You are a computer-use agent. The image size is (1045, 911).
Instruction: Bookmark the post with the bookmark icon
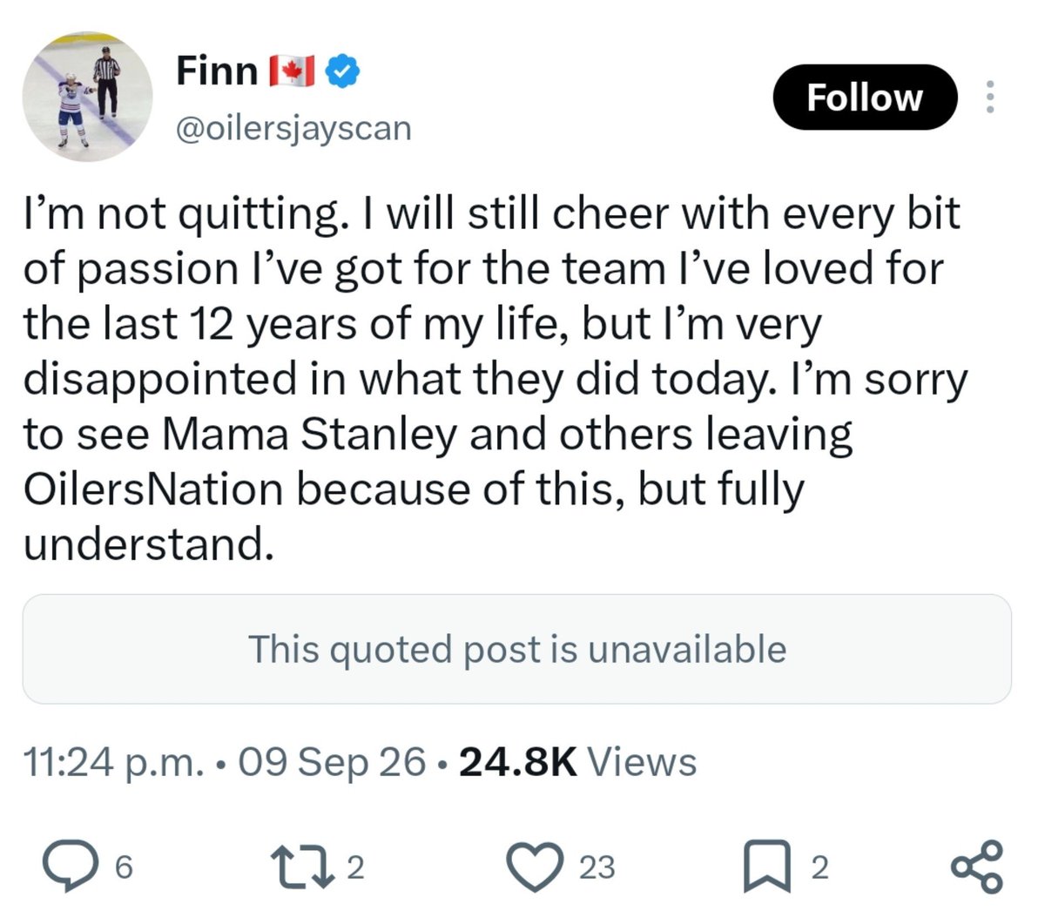coord(767,868)
